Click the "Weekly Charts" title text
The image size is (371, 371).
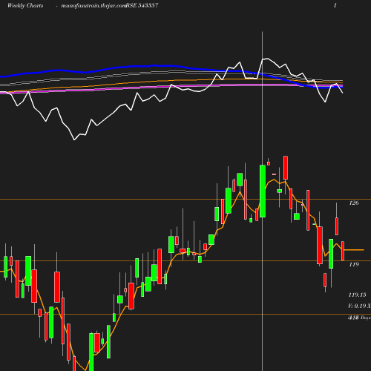pyautogui.click(x=25, y=5)
